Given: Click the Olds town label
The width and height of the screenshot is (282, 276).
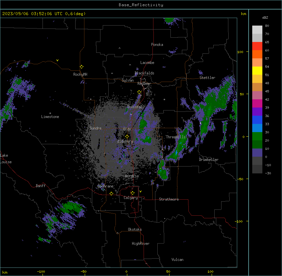Looking at the screenshot, I should click(127, 129).
